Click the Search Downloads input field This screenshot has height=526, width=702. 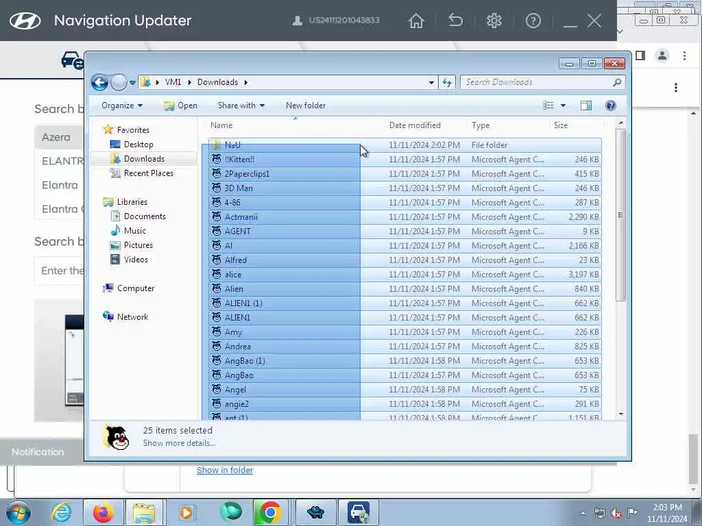coord(537,82)
